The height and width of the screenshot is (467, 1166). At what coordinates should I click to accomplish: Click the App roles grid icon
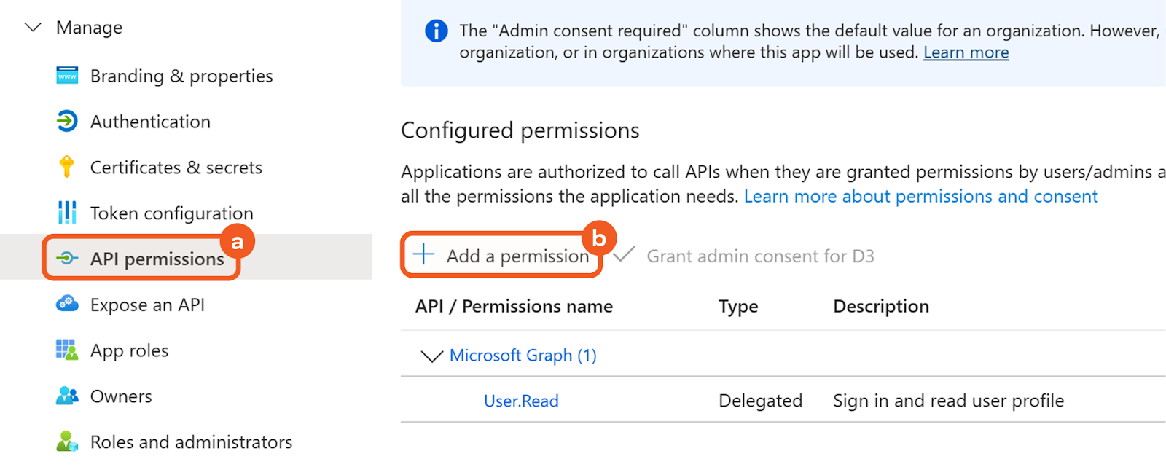point(67,350)
